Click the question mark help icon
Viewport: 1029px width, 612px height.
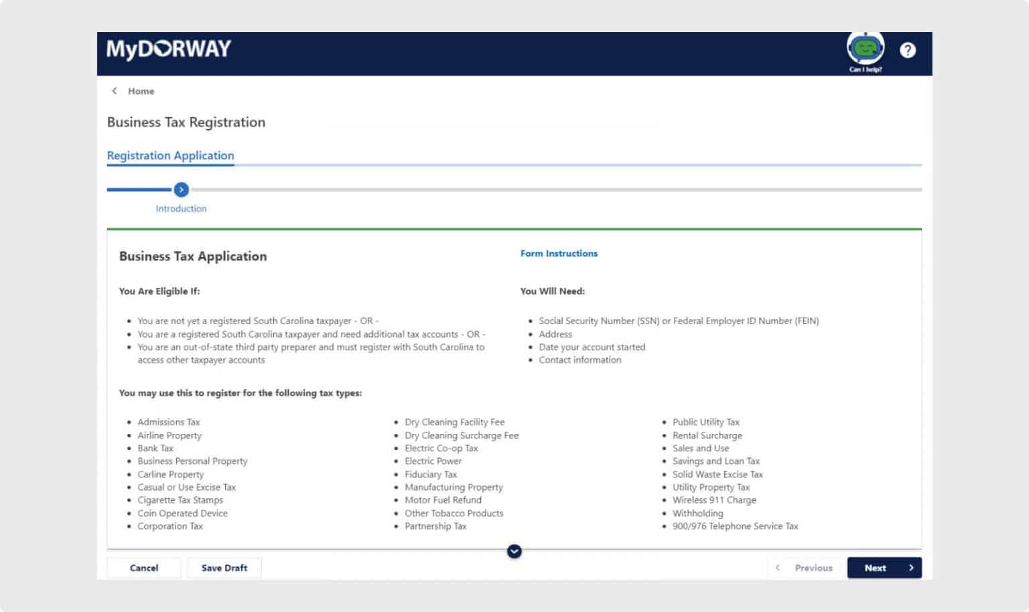pos(908,50)
